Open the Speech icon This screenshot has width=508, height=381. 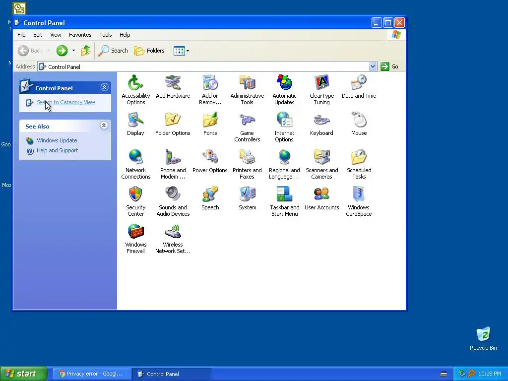click(210, 194)
